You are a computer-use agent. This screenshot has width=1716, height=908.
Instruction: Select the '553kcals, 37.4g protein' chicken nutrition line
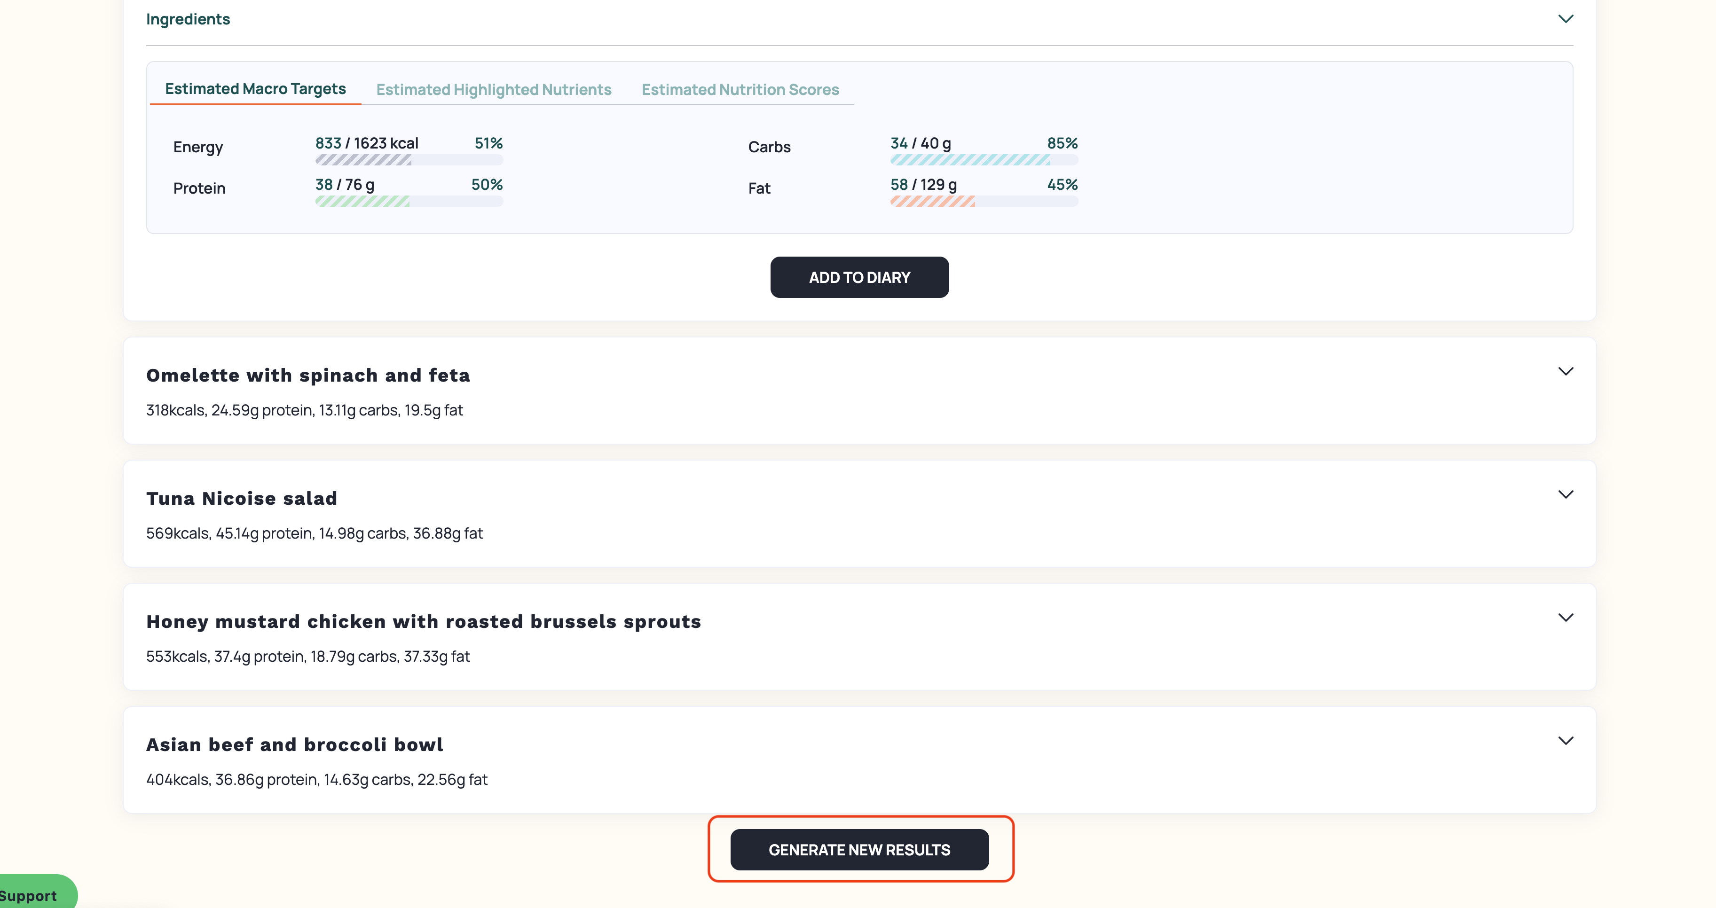pyautogui.click(x=308, y=657)
